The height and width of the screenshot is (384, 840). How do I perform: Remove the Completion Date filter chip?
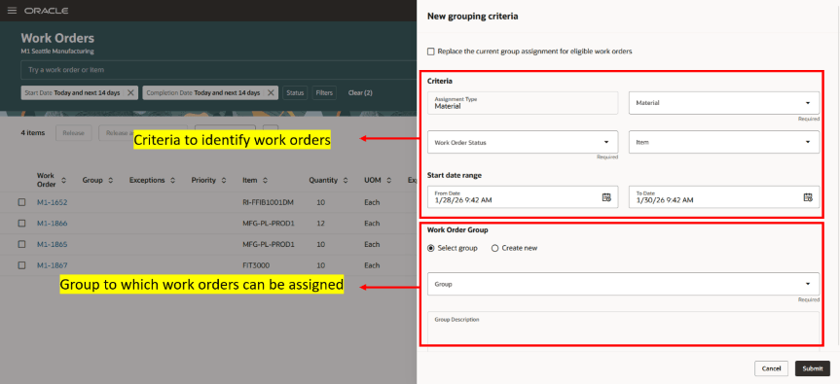pos(271,92)
